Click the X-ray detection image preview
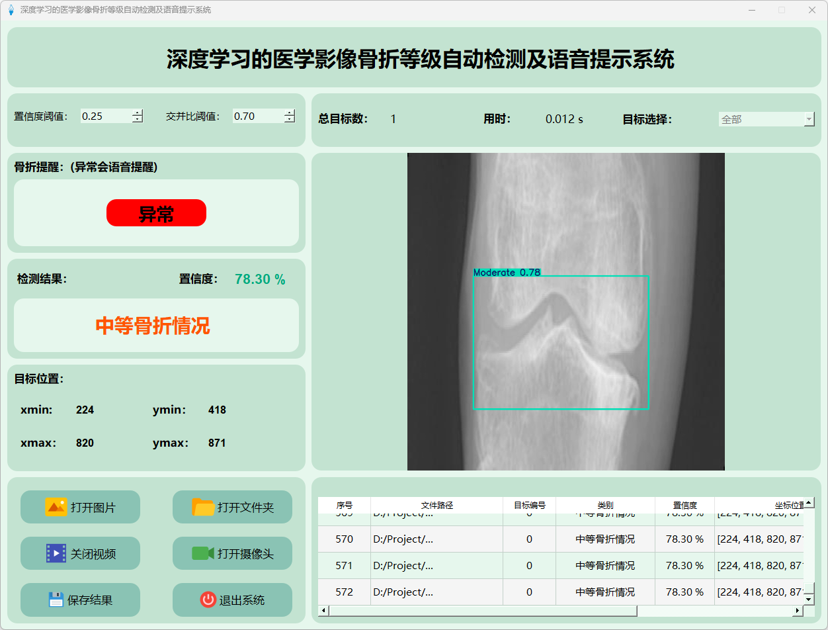Viewport: 828px width, 630px height. pos(566,312)
